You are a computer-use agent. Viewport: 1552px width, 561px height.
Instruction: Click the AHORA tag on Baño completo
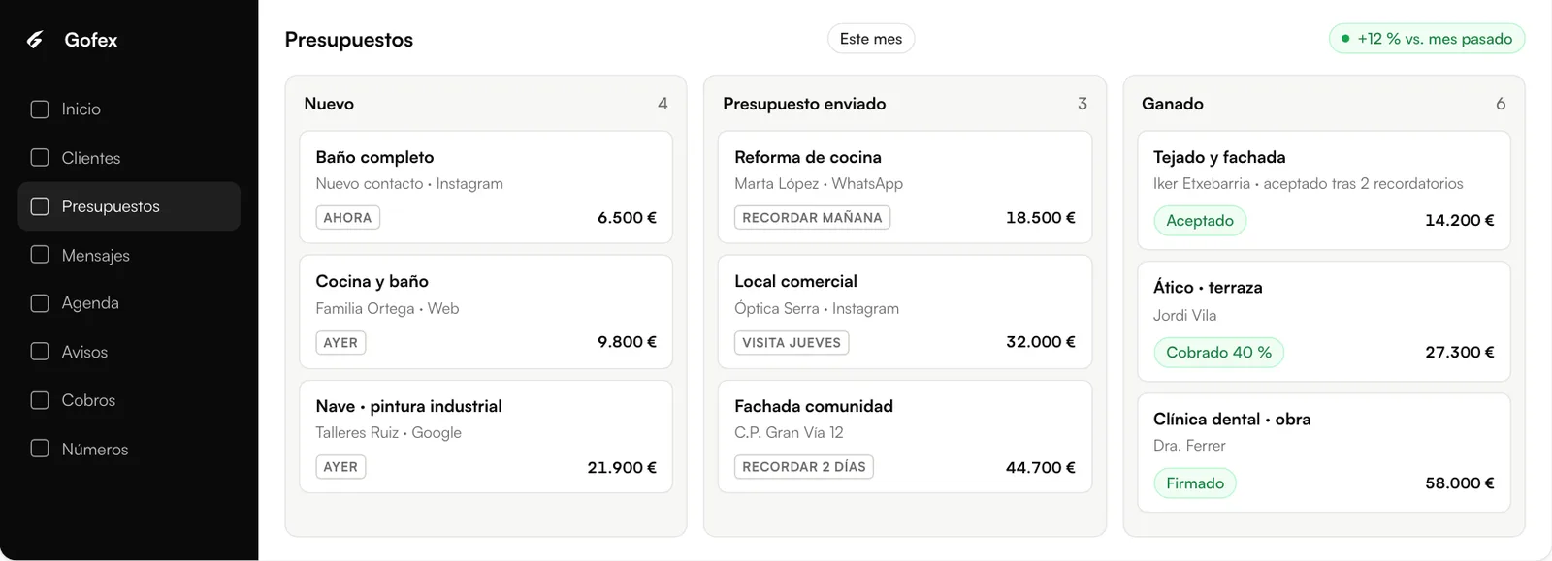pos(347,218)
